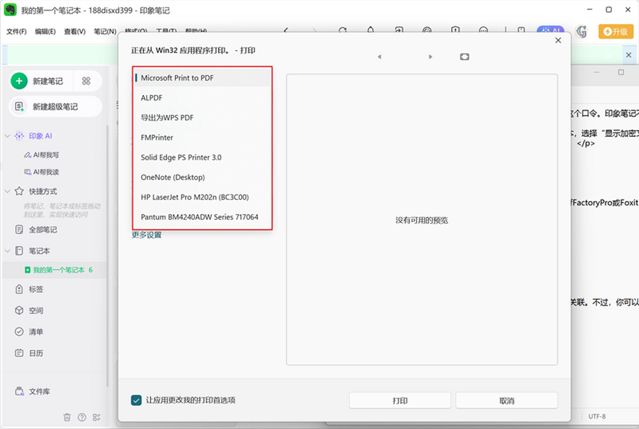Open AI帮我读 in sidebar

pos(43,172)
